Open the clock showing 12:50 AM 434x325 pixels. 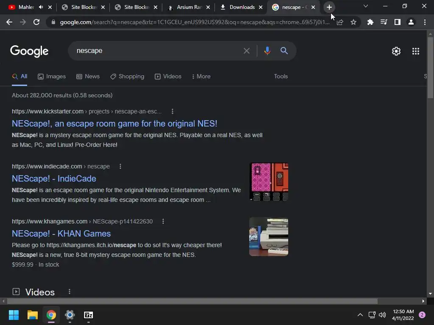tap(403, 315)
